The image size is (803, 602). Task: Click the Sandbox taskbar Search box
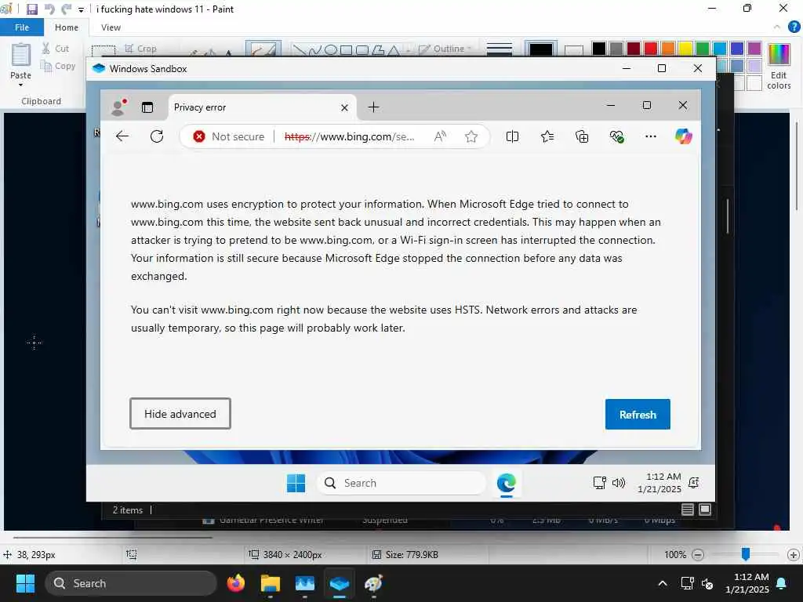pyautogui.click(x=401, y=483)
